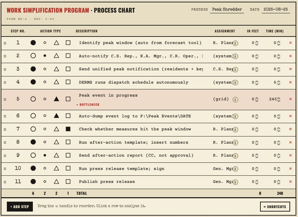Click info icon next to Gen. Mgr step 10

pos(235,169)
